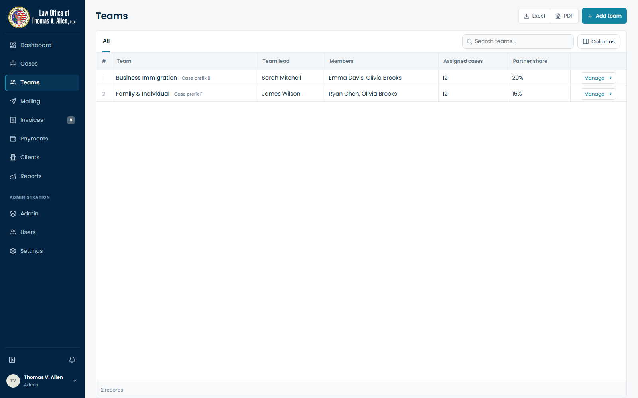638x398 pixels.
Task: Open the Cases section icon
Action: click(13, 64)
